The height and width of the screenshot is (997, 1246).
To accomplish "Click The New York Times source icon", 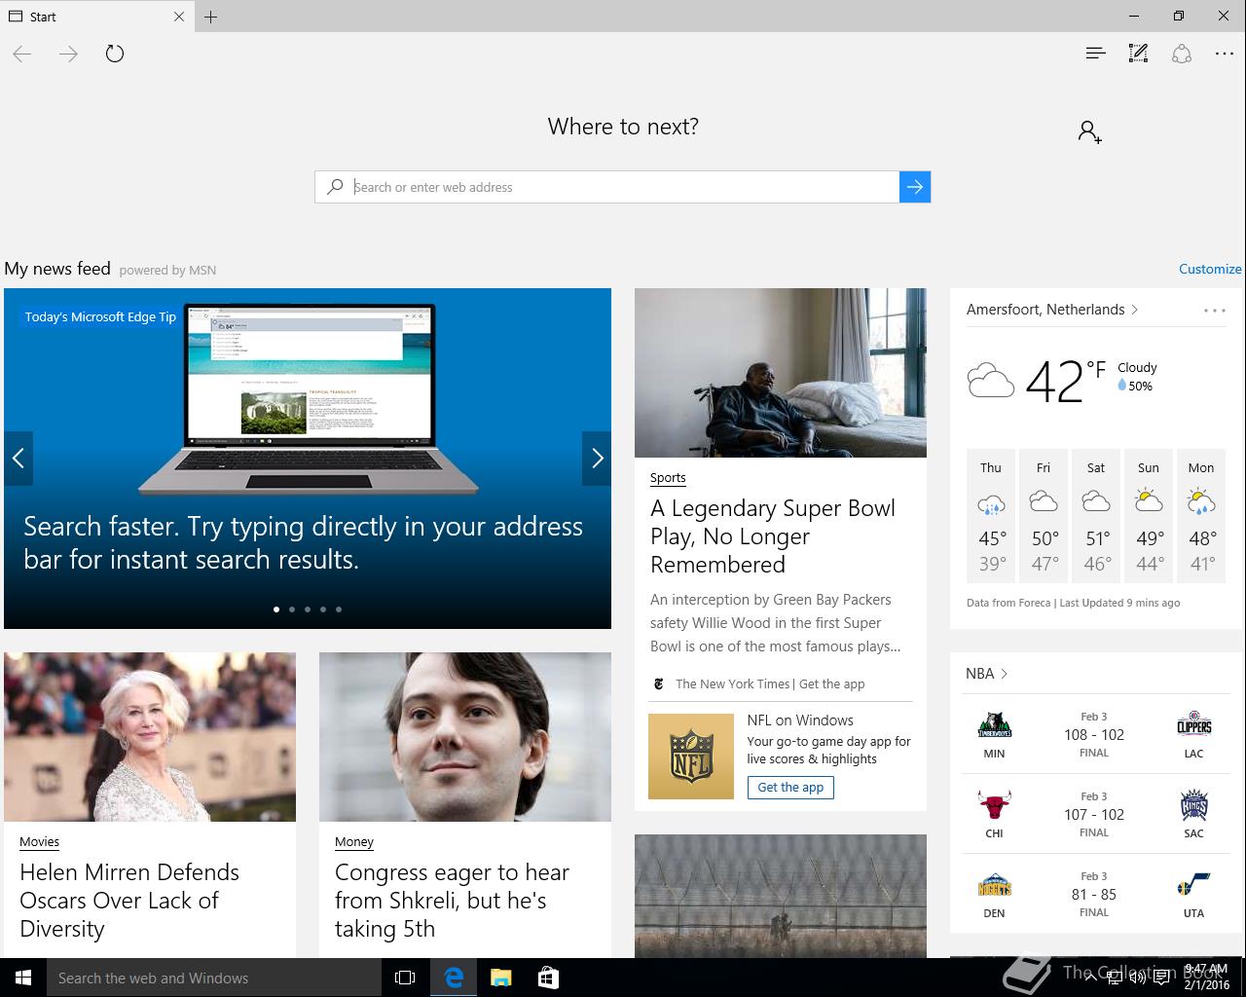I will point(658,684).
